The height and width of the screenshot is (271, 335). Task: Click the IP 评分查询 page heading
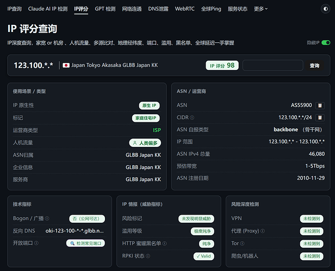[32, 29]
